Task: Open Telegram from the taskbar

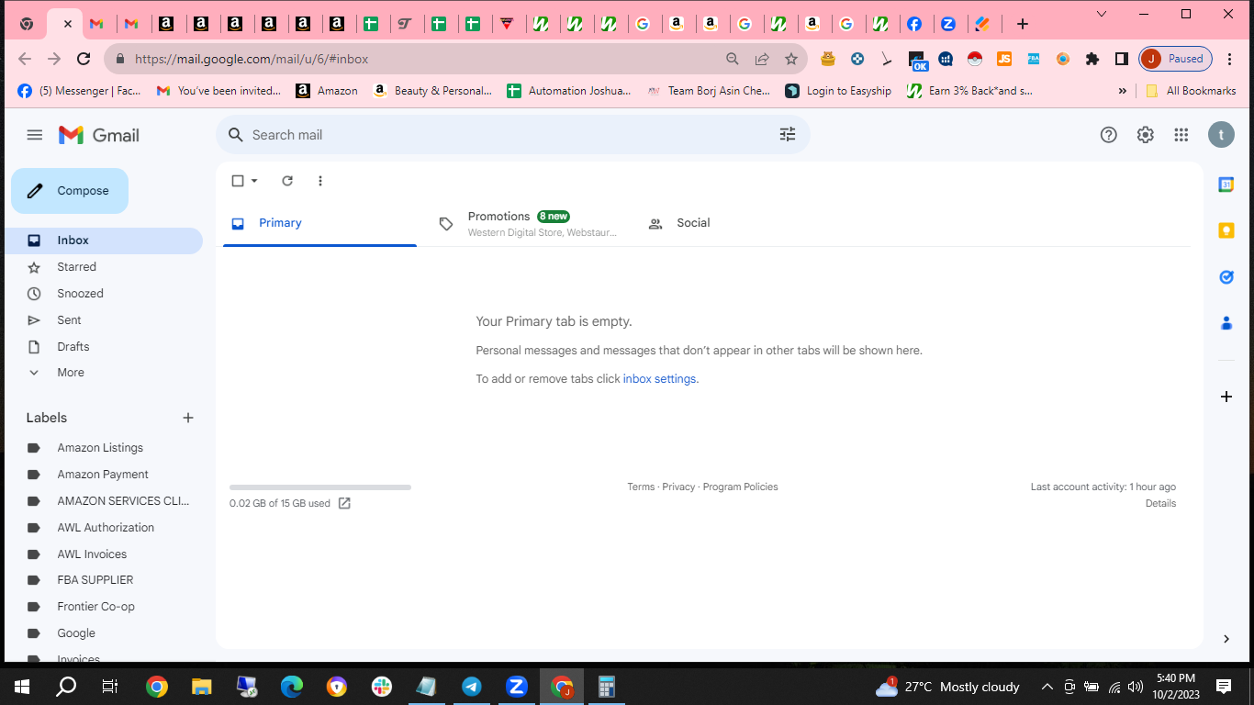Action: pyautogui.click(x=472, y=687)
